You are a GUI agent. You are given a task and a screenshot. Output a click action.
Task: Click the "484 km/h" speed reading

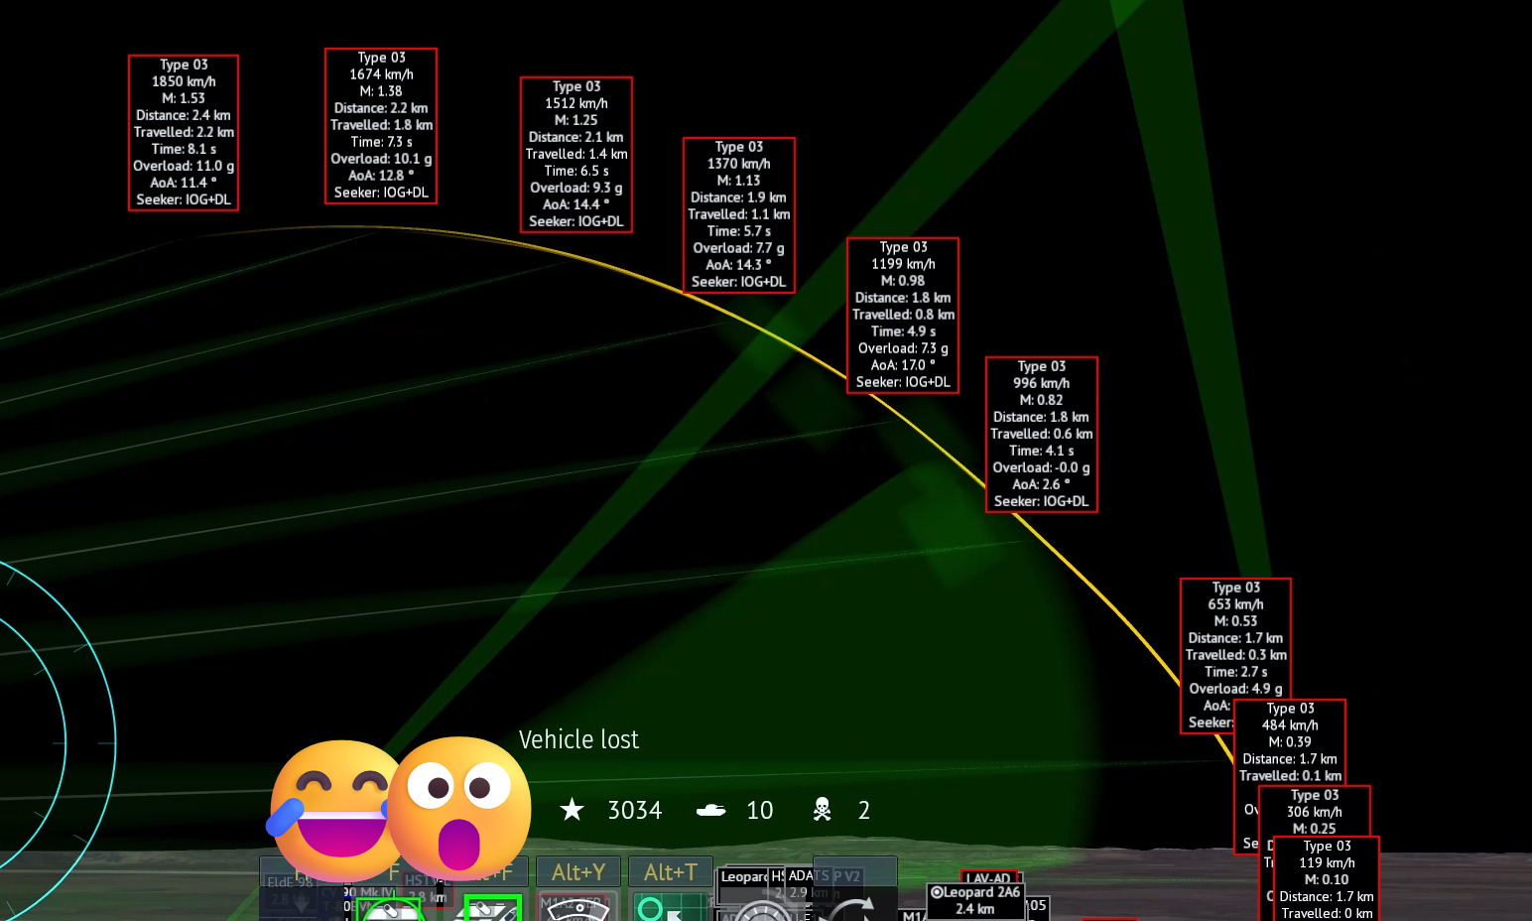coord(1290,725)
